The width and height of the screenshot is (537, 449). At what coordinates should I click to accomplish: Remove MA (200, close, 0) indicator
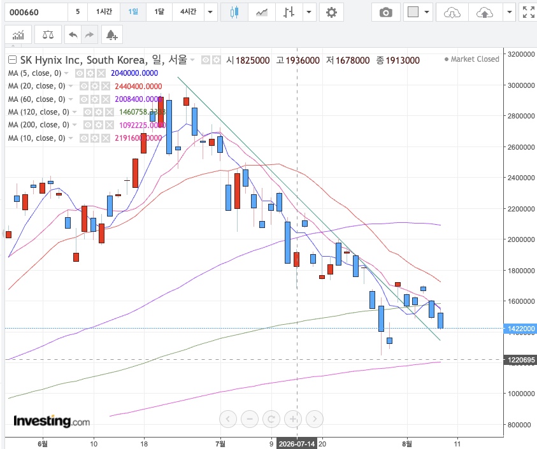point(110,125)
